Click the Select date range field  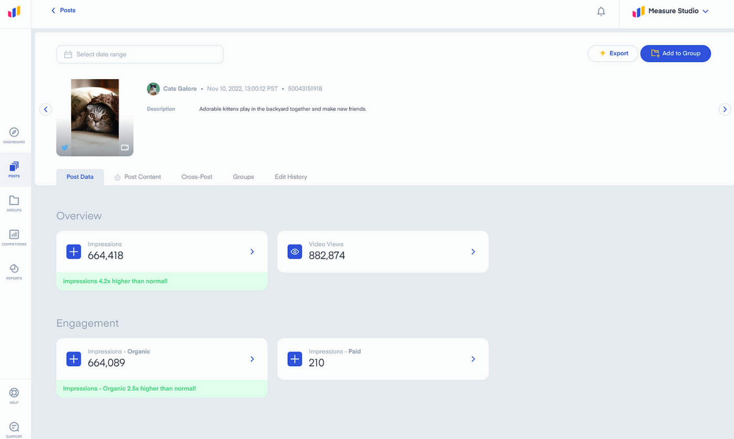(140, 54)
